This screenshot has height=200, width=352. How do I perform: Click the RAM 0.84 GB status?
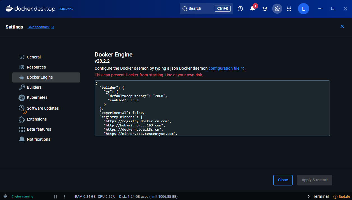pos(85,197)
